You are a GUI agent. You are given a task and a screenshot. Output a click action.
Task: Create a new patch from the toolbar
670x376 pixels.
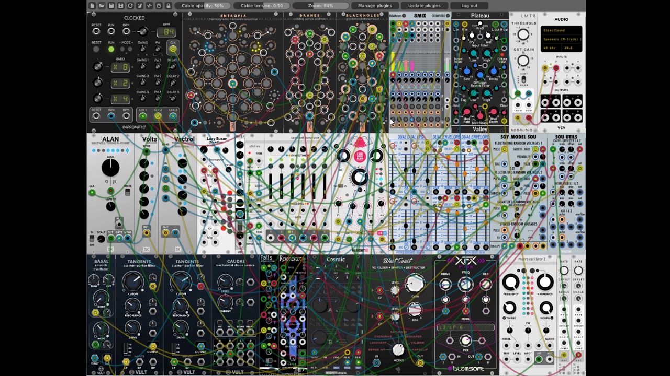click(x=92, y=6)
